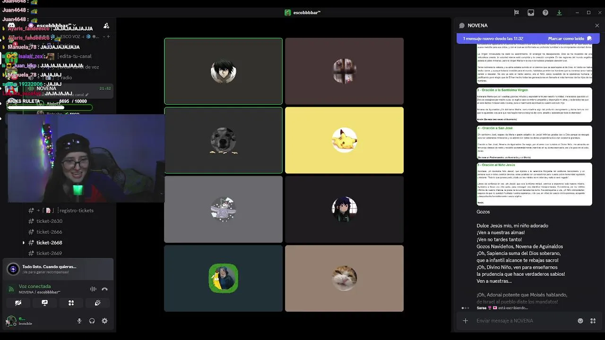The height and width of the screenshot is (340, 605).
Task: Open own user avatar status menu
Action: [x=11, y=321]
